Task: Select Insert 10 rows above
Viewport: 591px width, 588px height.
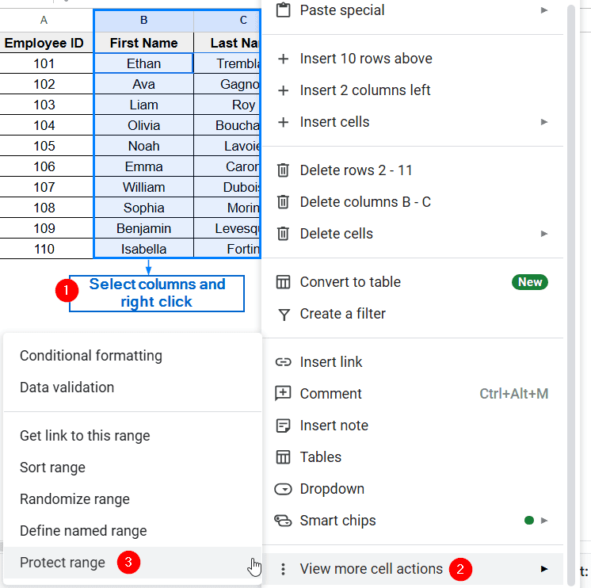Action: tap(412, 59)
